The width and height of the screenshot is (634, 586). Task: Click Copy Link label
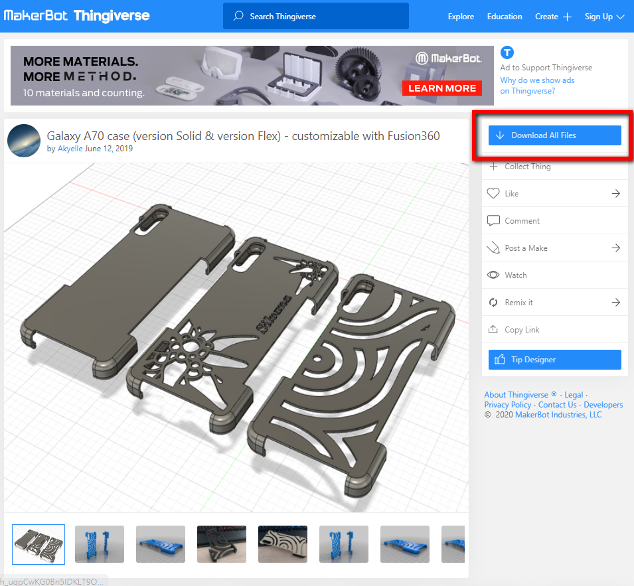point(522,330)
